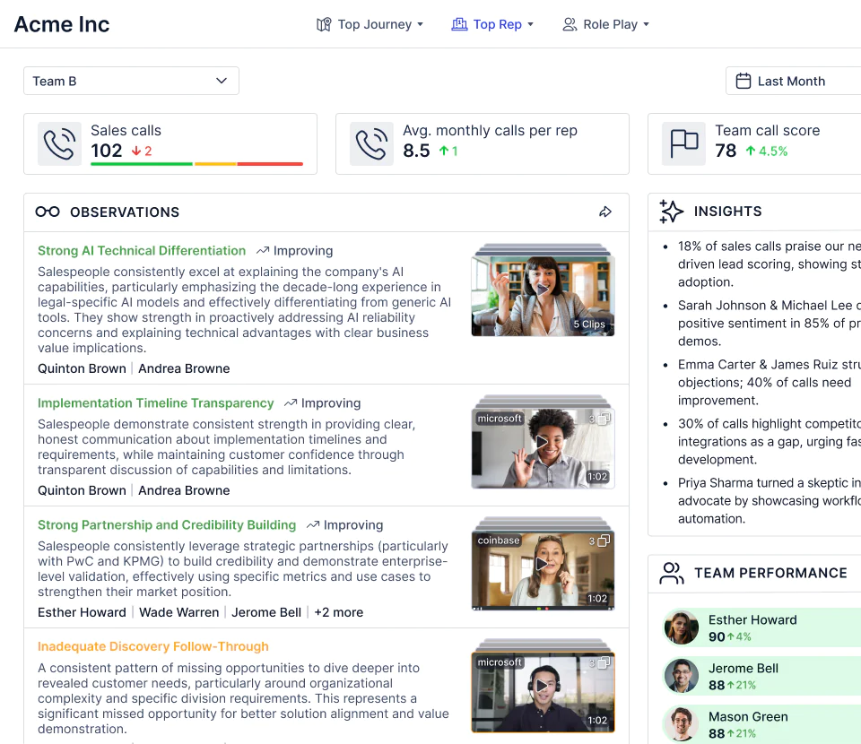Click the '+2 more' reps link

[339, 612]
